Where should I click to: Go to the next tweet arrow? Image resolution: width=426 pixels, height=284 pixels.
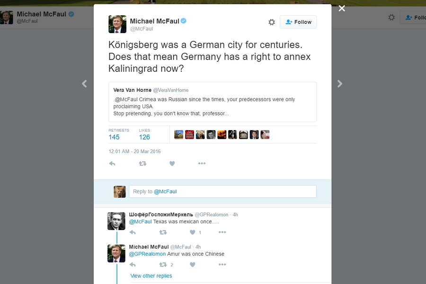pyautogui.click(x=340, y=84)
